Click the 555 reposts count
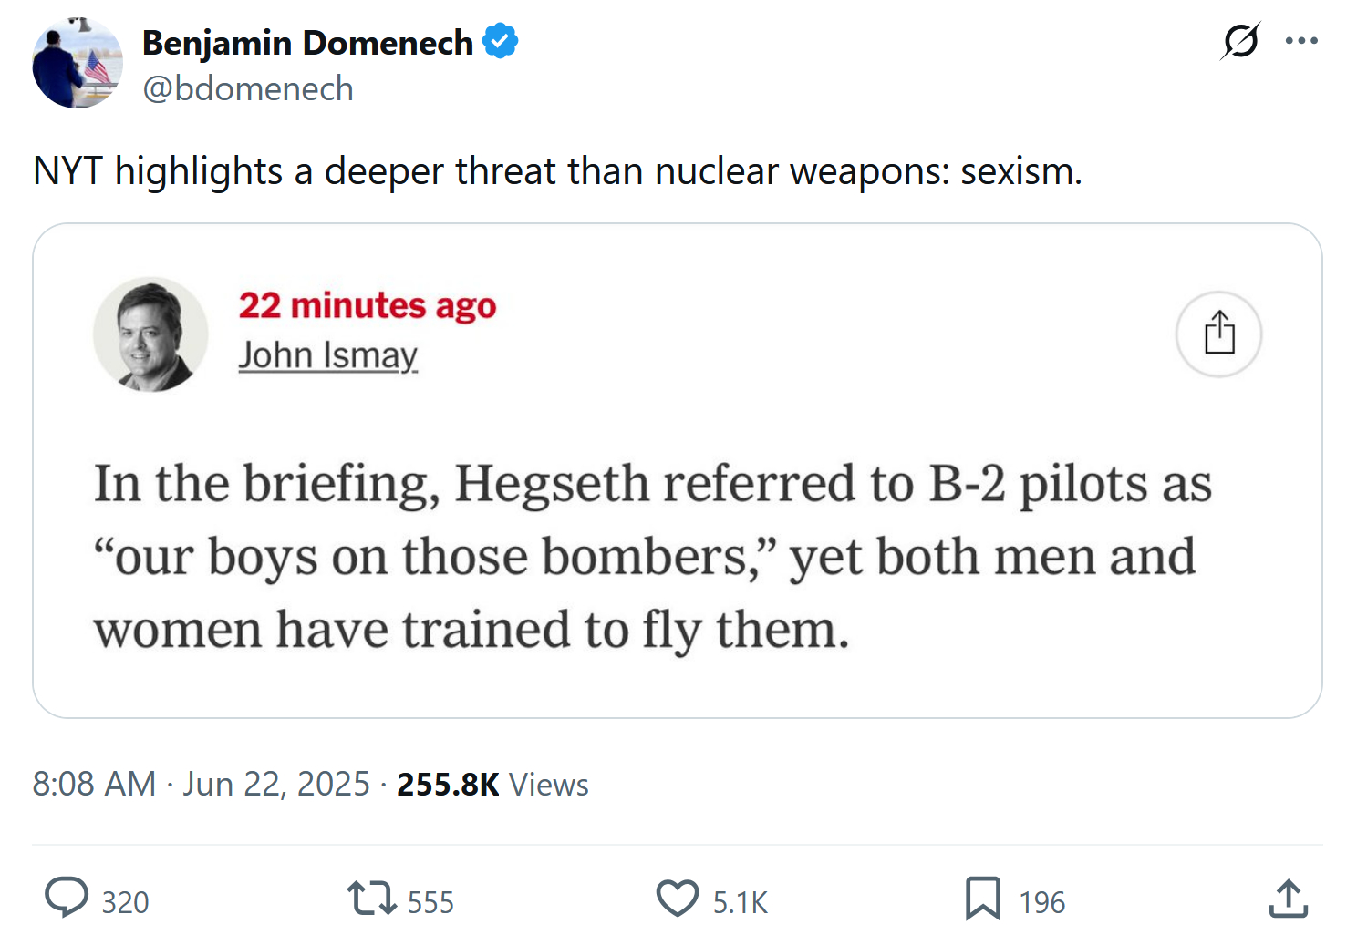1357x945 pixels. click(x=430, y=902)
